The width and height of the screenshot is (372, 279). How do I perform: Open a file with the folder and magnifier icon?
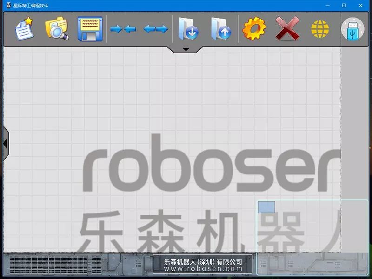[x=57, y=28]
